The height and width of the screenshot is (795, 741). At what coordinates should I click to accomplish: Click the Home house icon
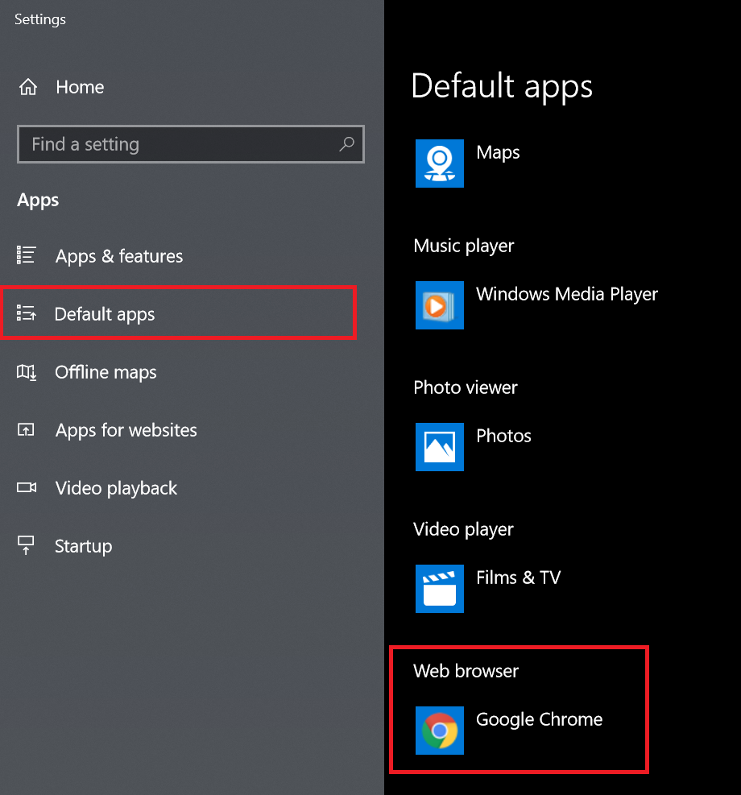(28, 87)
